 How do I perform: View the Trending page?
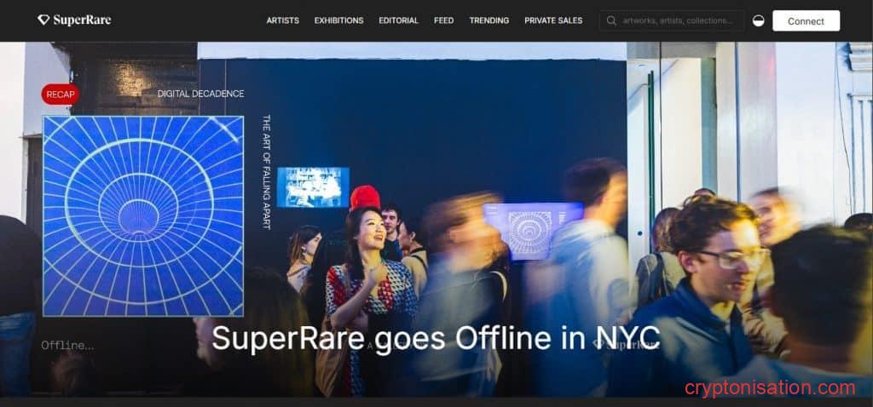489,20
